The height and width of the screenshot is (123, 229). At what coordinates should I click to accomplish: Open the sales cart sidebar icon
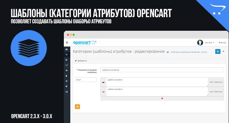(x=66, y=71)
